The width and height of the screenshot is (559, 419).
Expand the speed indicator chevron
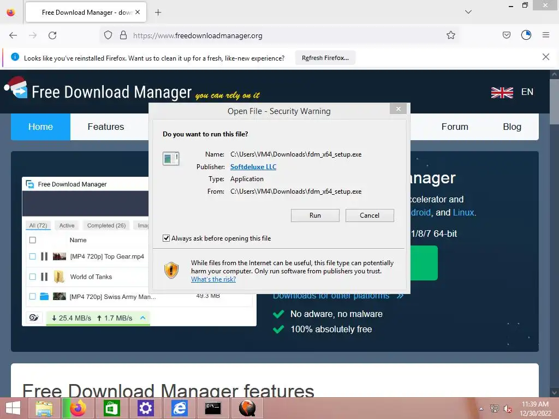(143, 318)
